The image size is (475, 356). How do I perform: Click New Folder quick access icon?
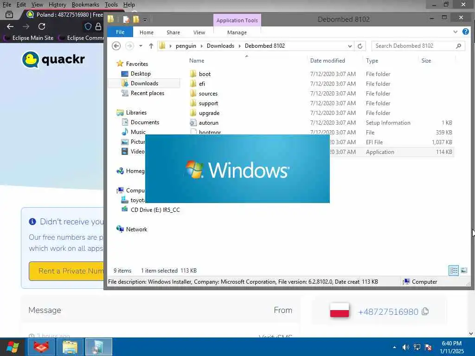(136, 19)
